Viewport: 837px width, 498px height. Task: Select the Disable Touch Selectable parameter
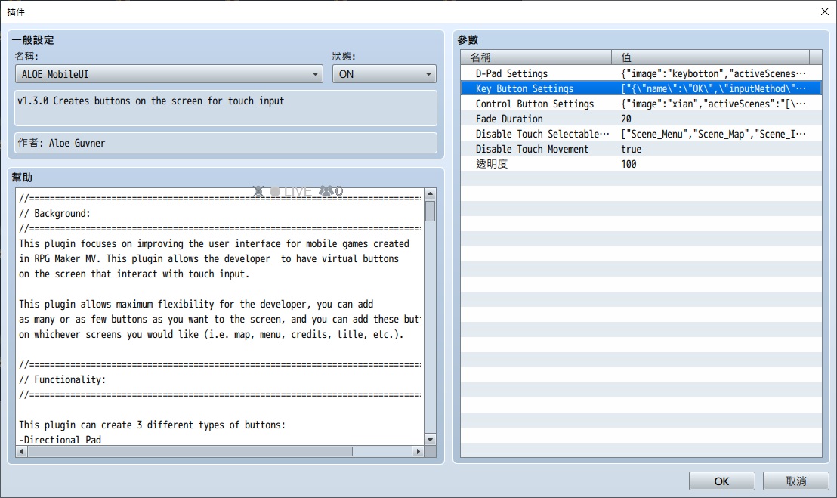tap(641, 134)
